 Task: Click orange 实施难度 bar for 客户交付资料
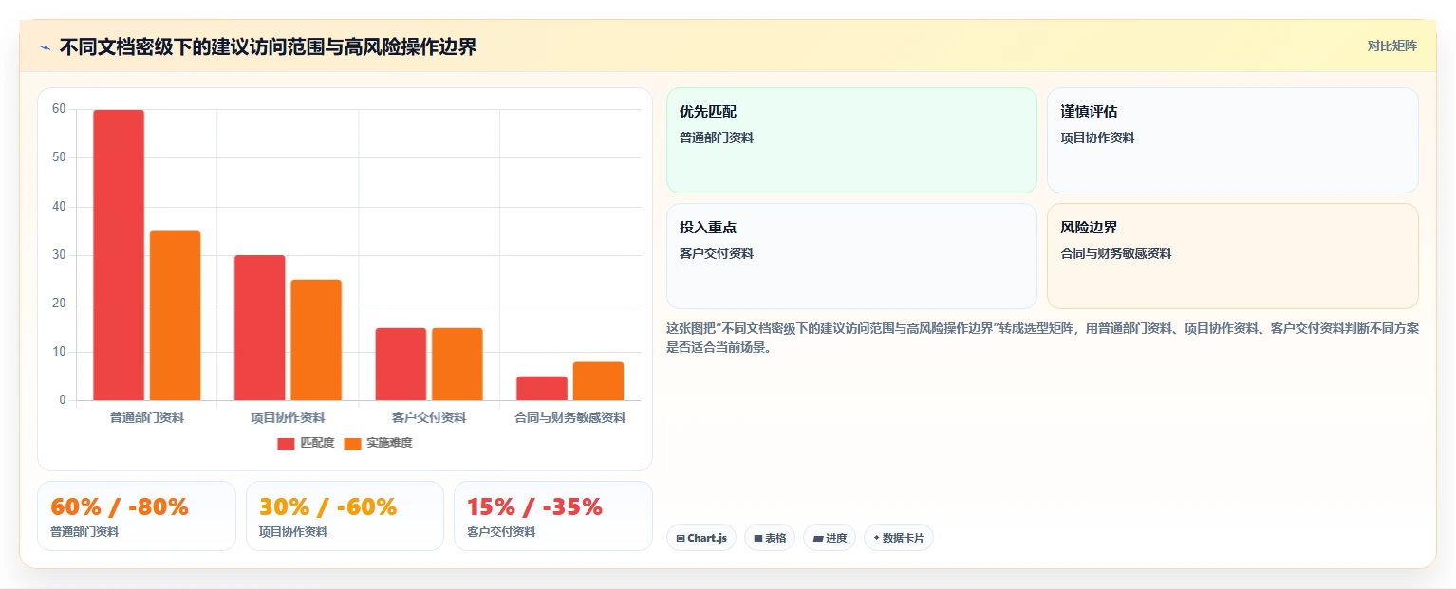point(457,364)
